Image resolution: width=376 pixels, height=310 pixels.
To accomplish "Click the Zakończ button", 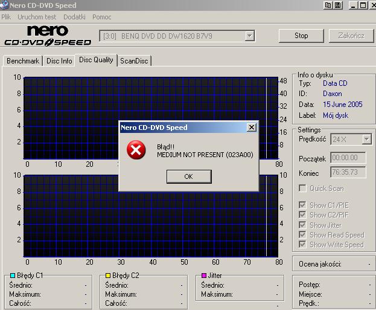I will click(x=351, y=36).
